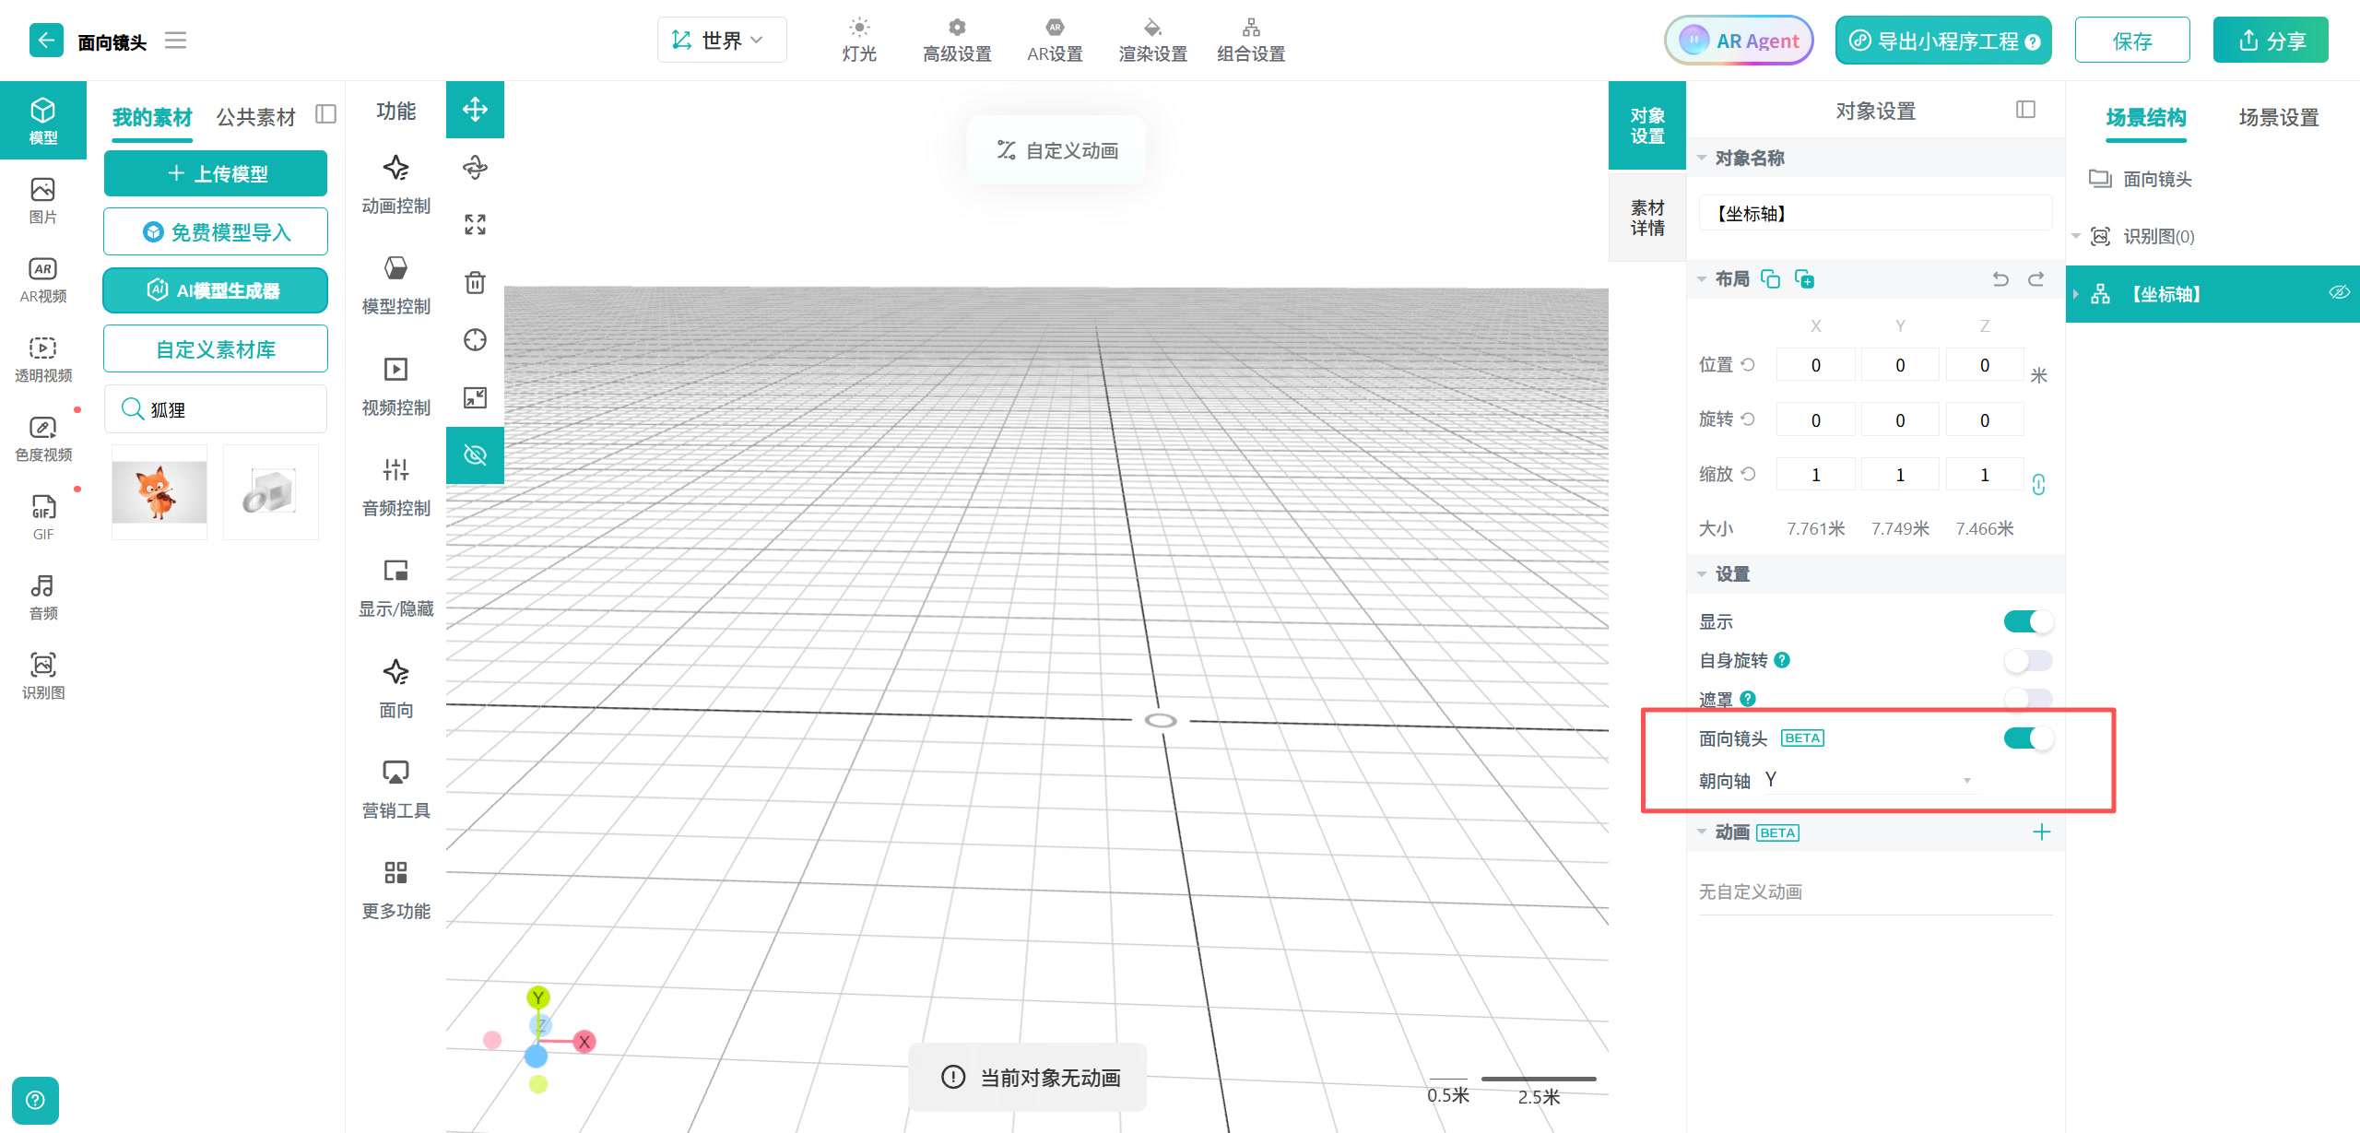
Task: Click the 保存 button
Action: (x=2132, y=40)
